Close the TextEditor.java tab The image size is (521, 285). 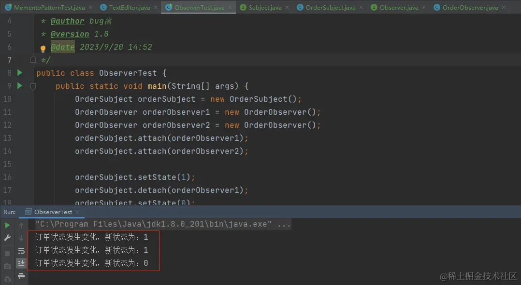(x=156, y=7)
